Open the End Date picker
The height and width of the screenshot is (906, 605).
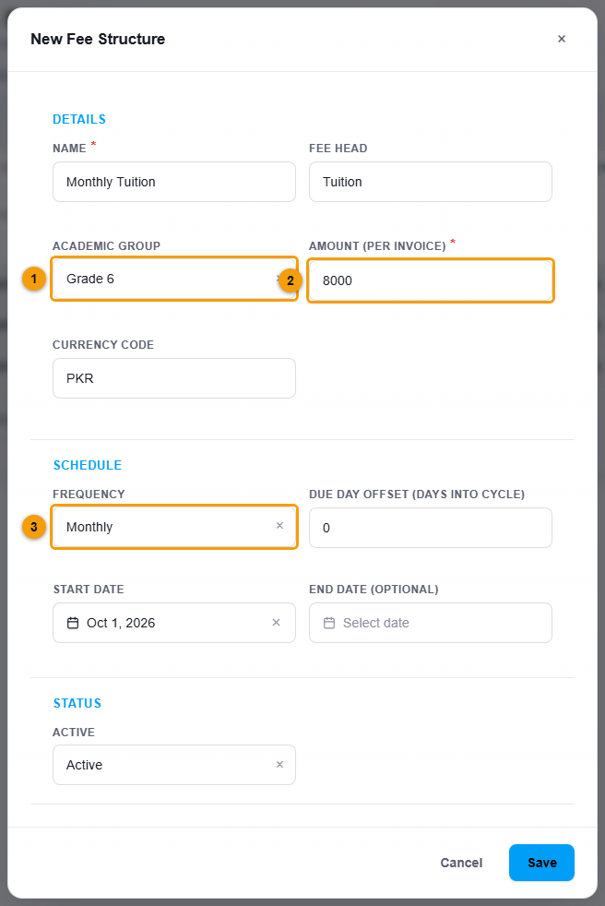[431, 623]
